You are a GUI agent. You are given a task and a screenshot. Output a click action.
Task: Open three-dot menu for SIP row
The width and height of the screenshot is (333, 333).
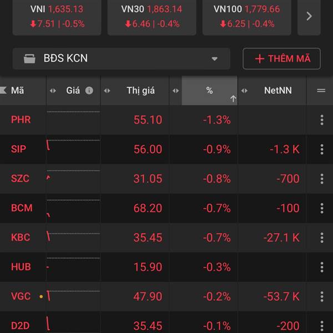coord(321,149)
